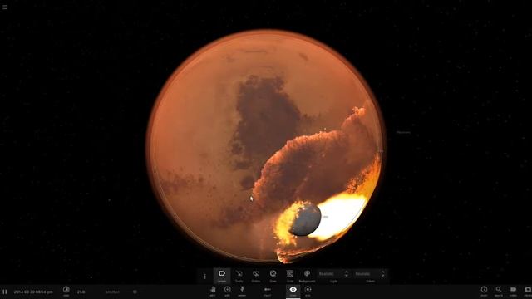Click the time step value field
Image resolution: width=532 pixels, height=299 pixels.
click(81, 292)
